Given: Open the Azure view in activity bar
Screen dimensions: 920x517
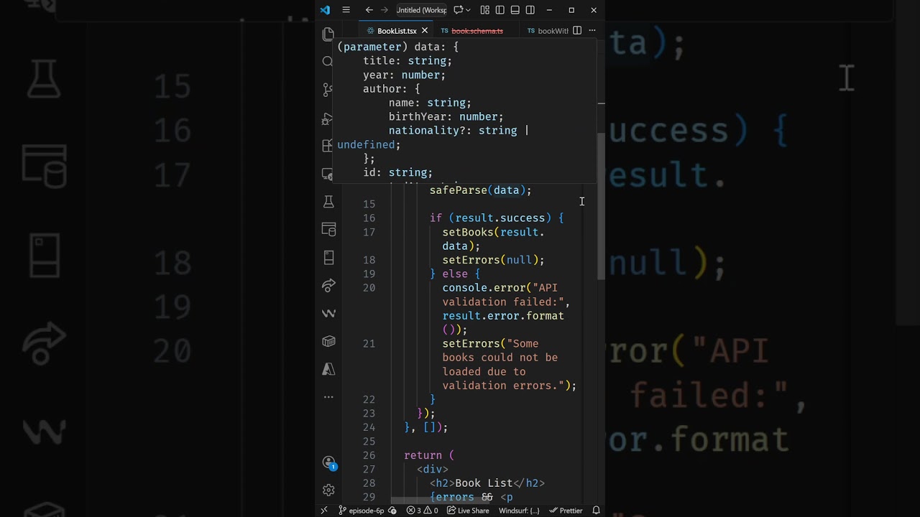Looking at the screenshot, I should pyautogui.click(x=328, y=369).
